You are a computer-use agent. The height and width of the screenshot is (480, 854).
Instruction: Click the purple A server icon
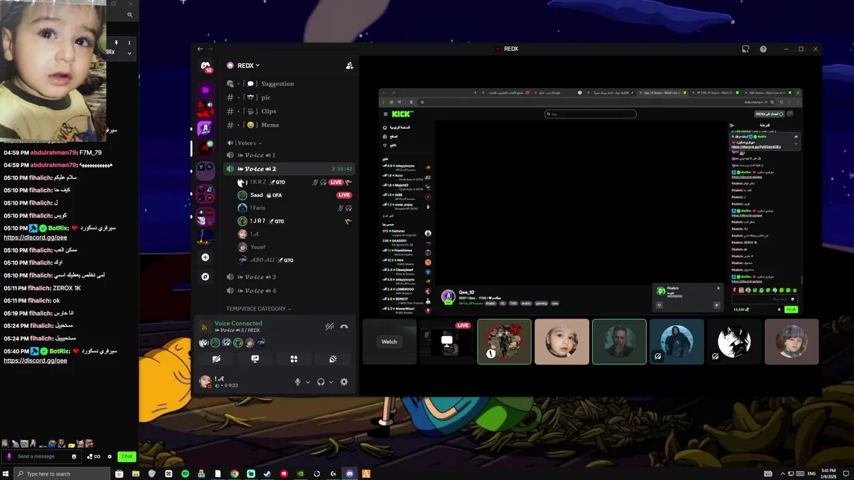pyautogui.click(x=205, y=129)
